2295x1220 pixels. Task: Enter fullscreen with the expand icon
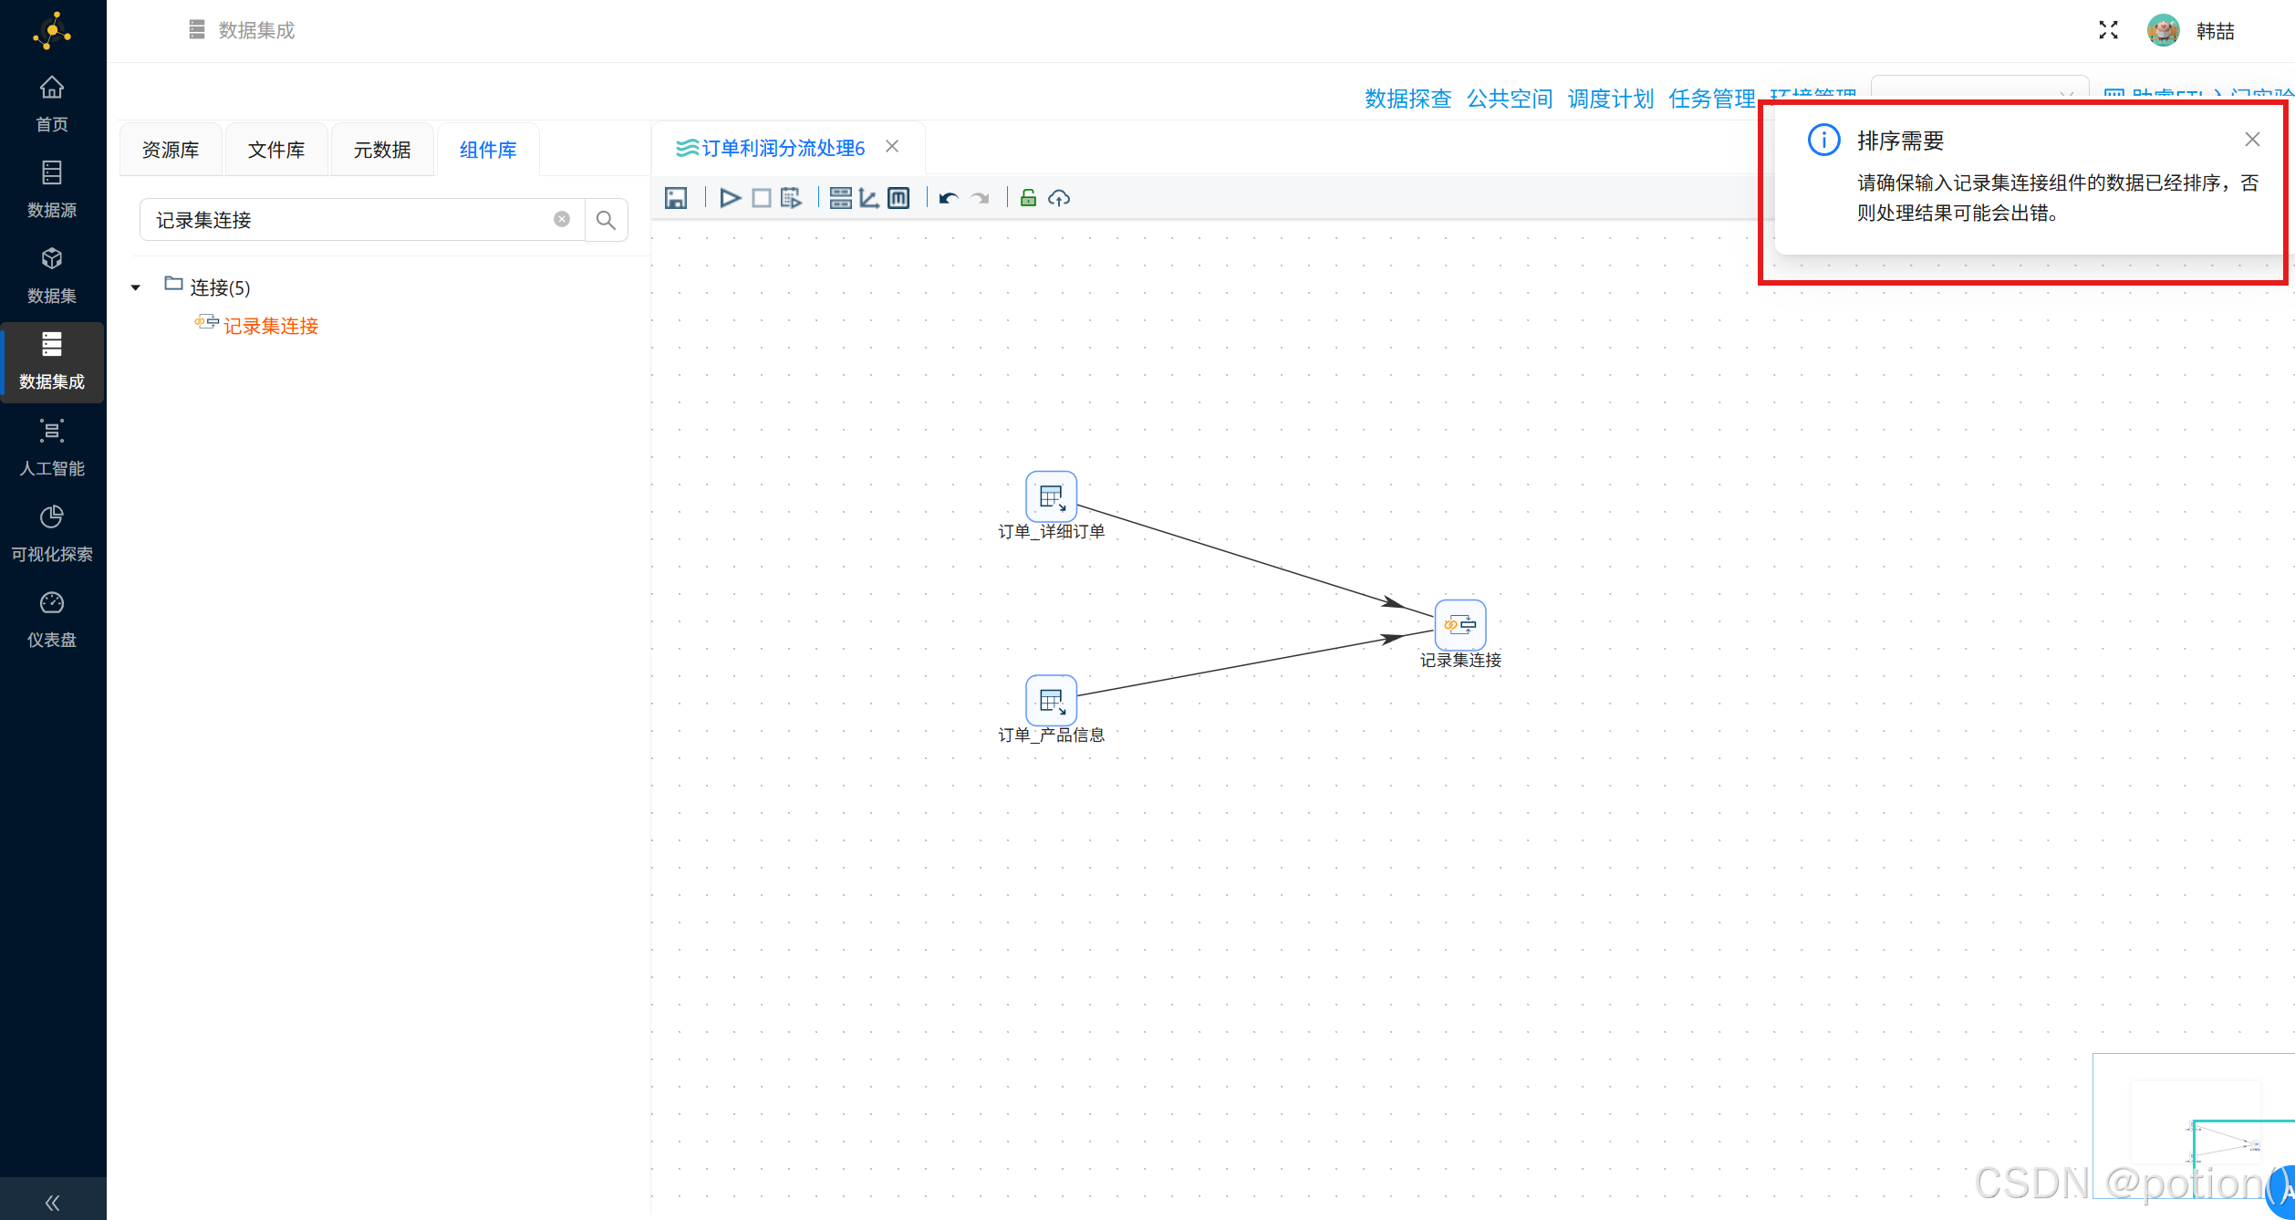tap(2108, 29)
